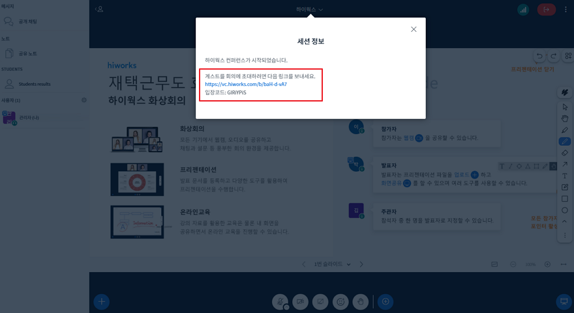Image resolution: width=574 pixels, height=313 pixels.
Task: Open 공유 노트 in the sidebar
Action: [x=27, y=53]
